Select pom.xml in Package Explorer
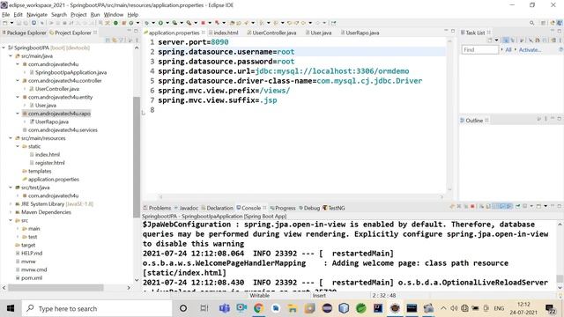 point(32,278)
